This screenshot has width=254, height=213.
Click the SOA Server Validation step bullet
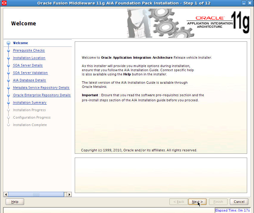point(8,73)
